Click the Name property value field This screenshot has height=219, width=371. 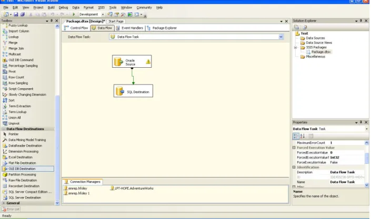pyautogui.click(x=347, y=182)
